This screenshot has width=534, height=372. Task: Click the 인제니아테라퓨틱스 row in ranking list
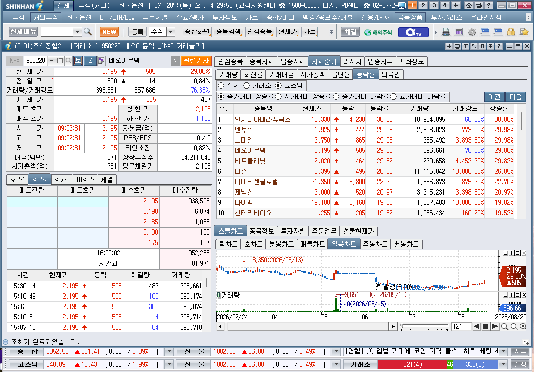(366, 120)
